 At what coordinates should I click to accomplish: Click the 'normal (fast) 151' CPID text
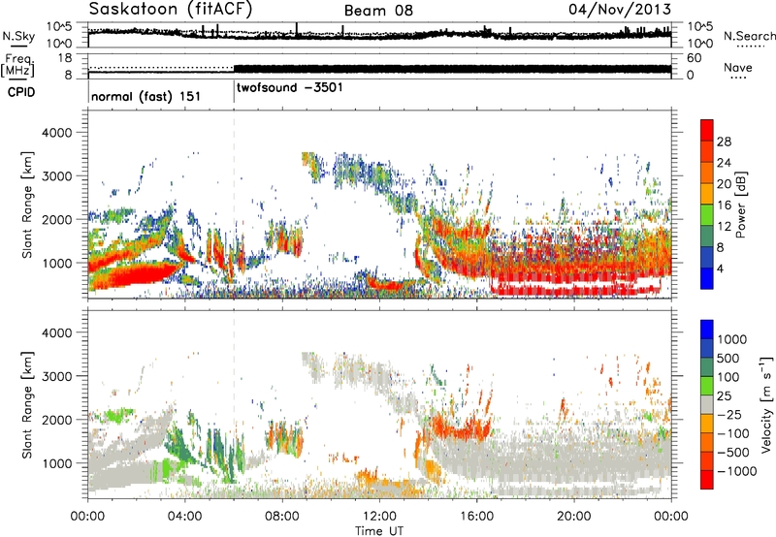coord(146,96)
